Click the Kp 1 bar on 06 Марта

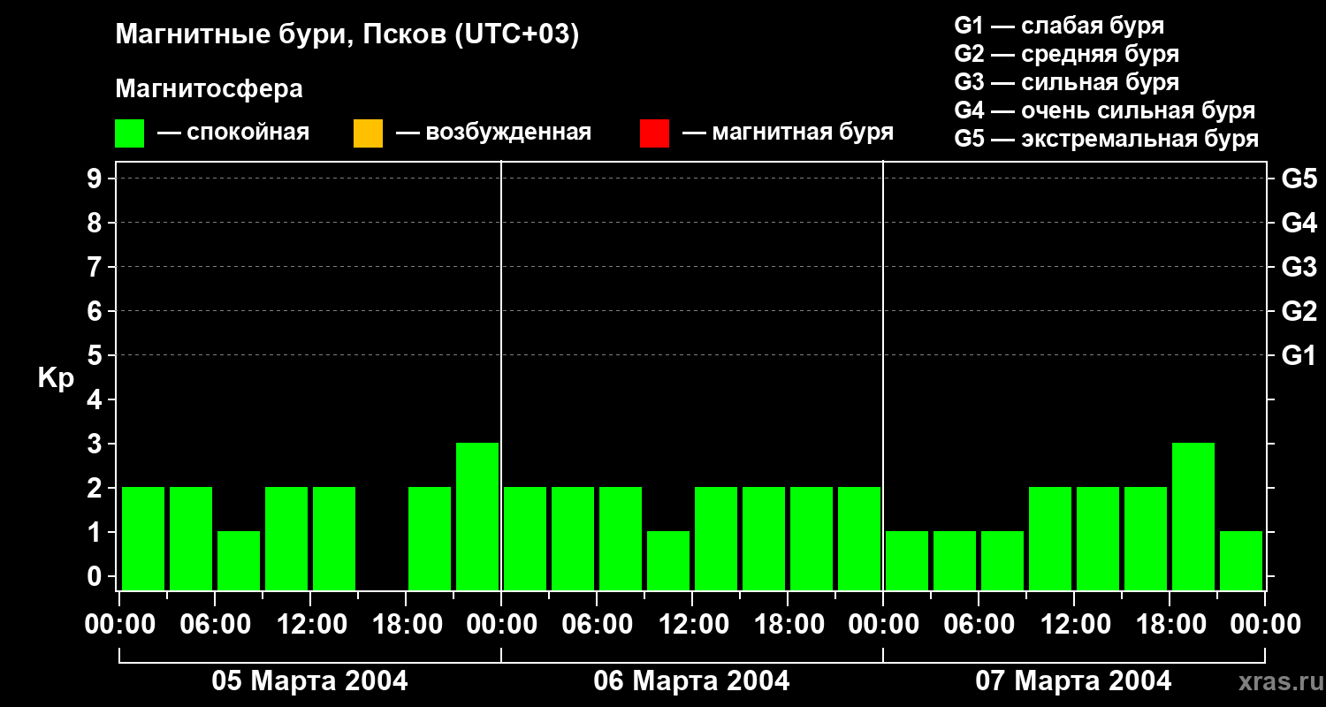668,560
